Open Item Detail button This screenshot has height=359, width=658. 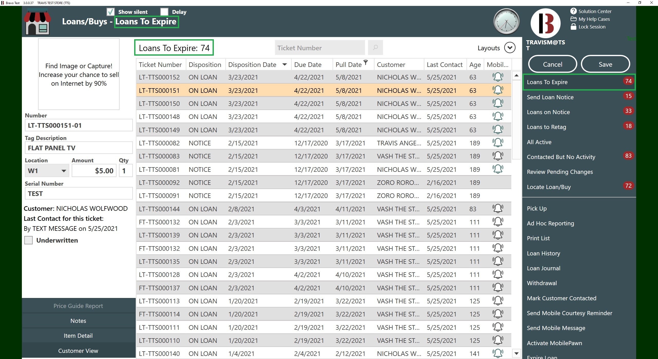pos(78,336)
